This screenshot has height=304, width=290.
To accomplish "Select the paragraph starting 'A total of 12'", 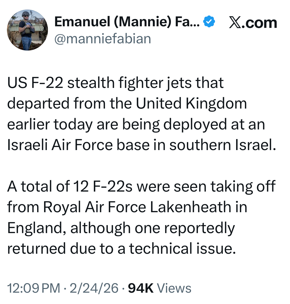I will [x=141, y=217].
